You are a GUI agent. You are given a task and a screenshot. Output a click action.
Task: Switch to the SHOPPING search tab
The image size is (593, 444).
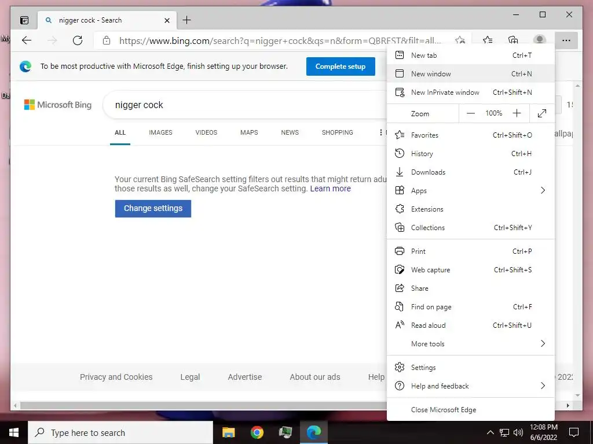[x=338, y=132]
